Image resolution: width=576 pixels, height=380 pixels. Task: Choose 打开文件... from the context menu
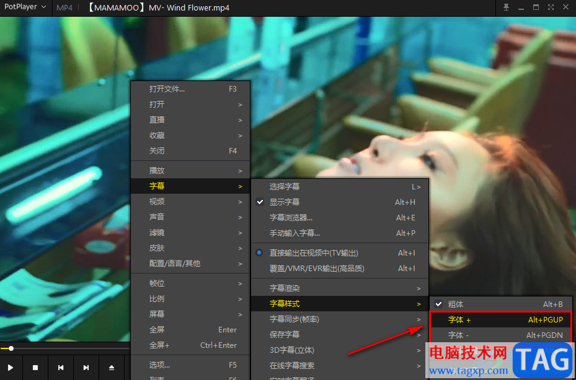pyautogui.click(x=190, y=89)
